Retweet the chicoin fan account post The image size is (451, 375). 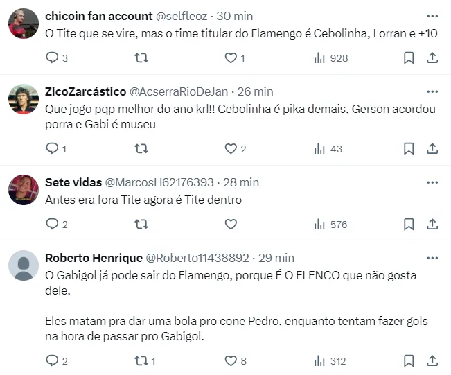pyautogui.click(x=141, y=58)
